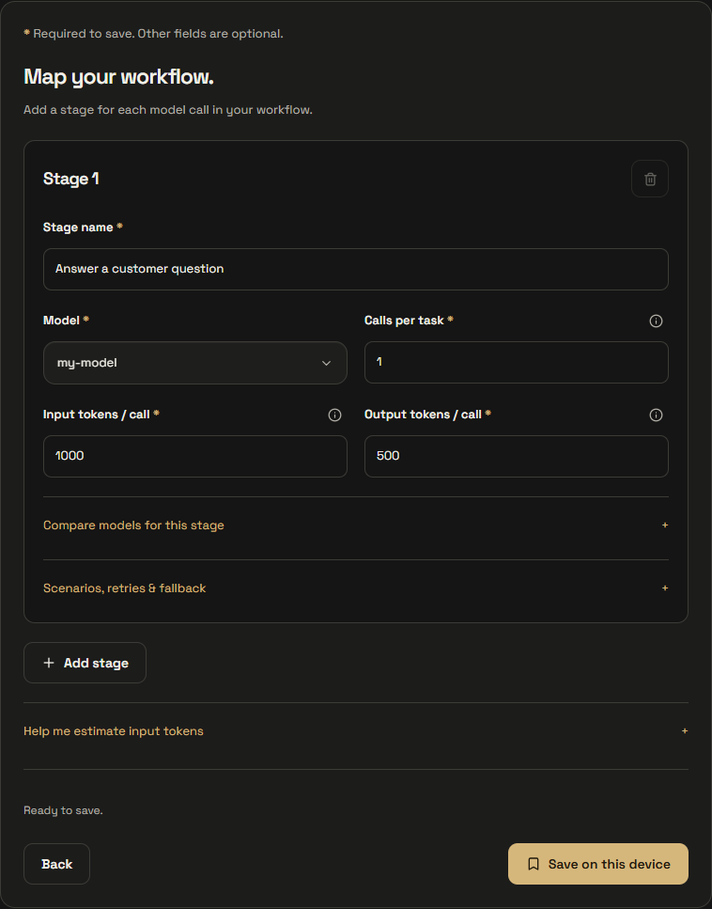This screenshot has height=909, width=712.
Task: Focus the Output tokens per call field
Action: [x=517, y=456]
